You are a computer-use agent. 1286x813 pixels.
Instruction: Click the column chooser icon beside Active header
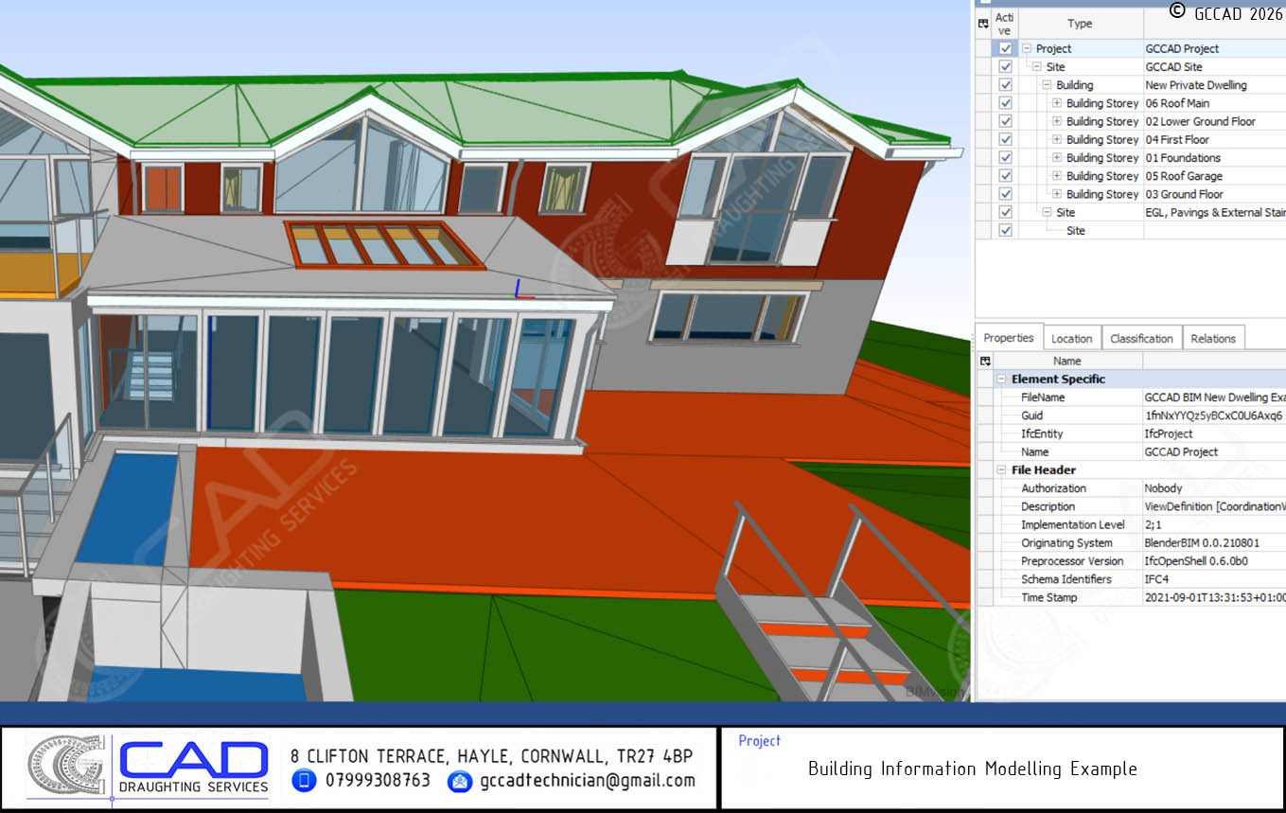(x=983, y=24)
